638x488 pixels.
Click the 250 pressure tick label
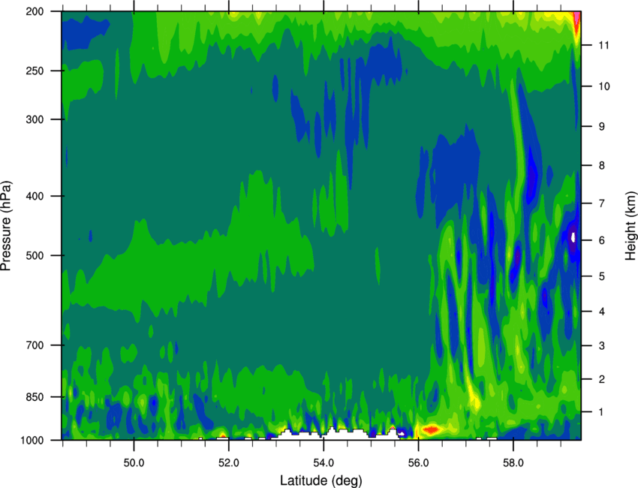[x=35, y=71]
